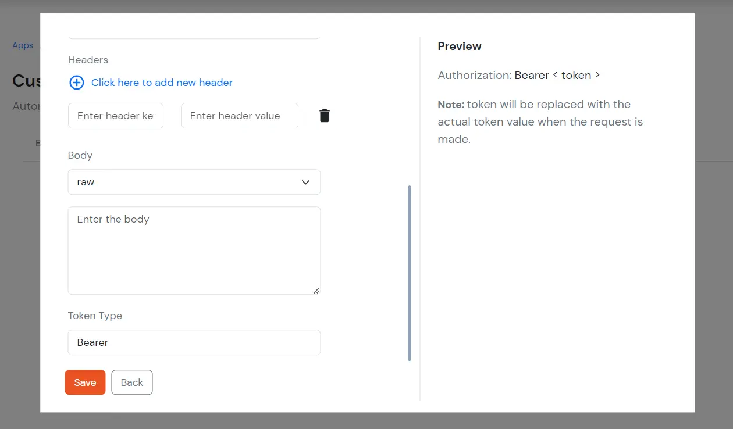The height and width of the screenshot is (429, 733).
Task: Focus the Enter header value field
Action: pyautogui.click(x=239, y=116)
